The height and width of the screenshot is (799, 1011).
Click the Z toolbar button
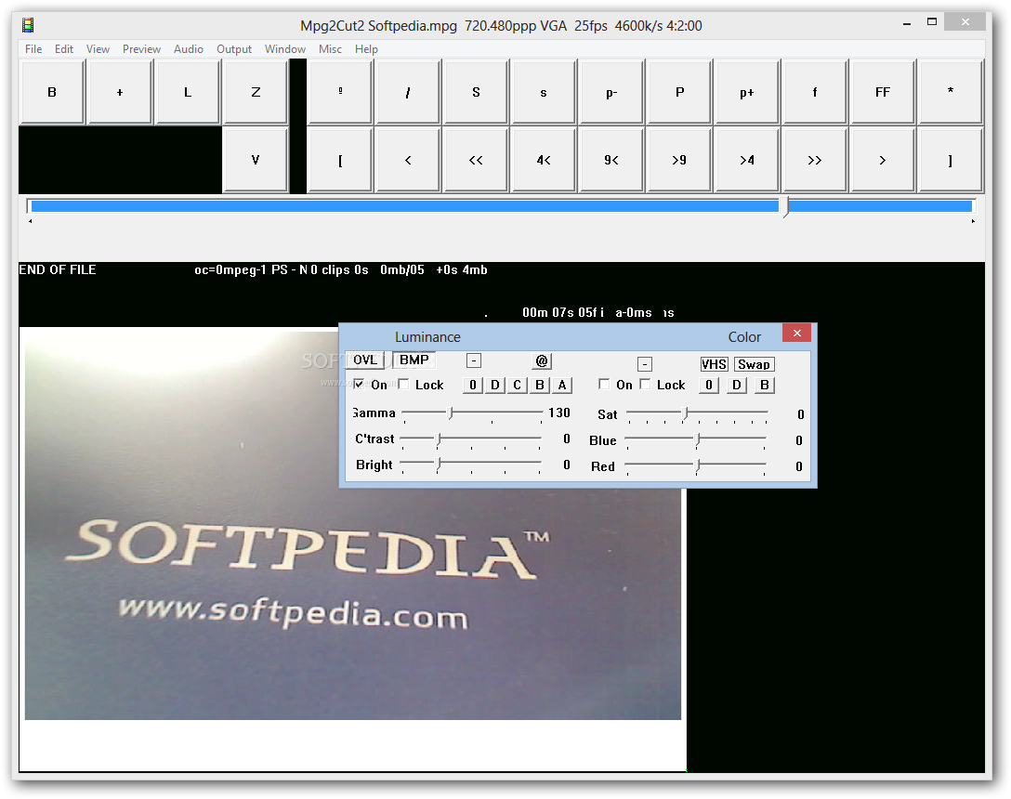(x=256, y=92)
